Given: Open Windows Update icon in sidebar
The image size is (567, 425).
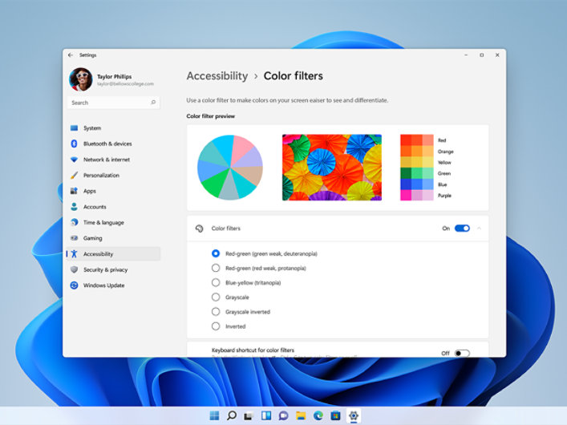Looking at the screenshot, I should click(x=74, y=285).
